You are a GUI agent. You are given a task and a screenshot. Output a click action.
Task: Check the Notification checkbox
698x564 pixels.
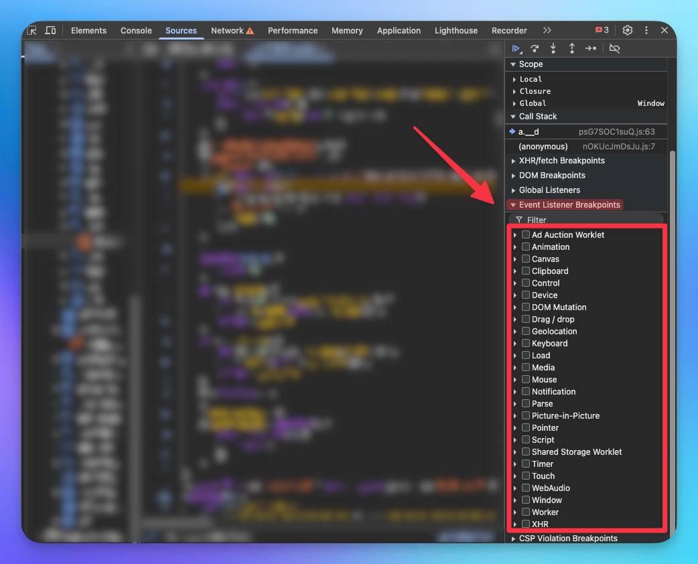pos(526,391)
